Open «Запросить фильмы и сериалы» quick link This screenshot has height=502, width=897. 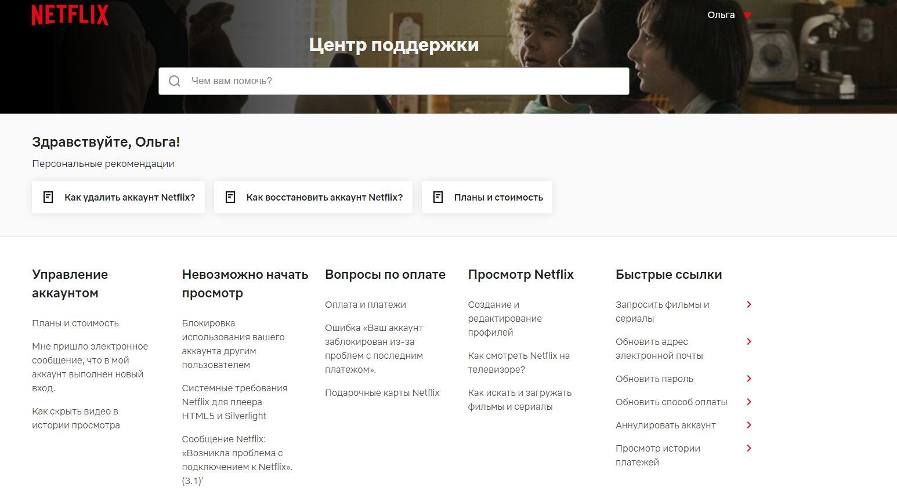(x=663, y=311)
